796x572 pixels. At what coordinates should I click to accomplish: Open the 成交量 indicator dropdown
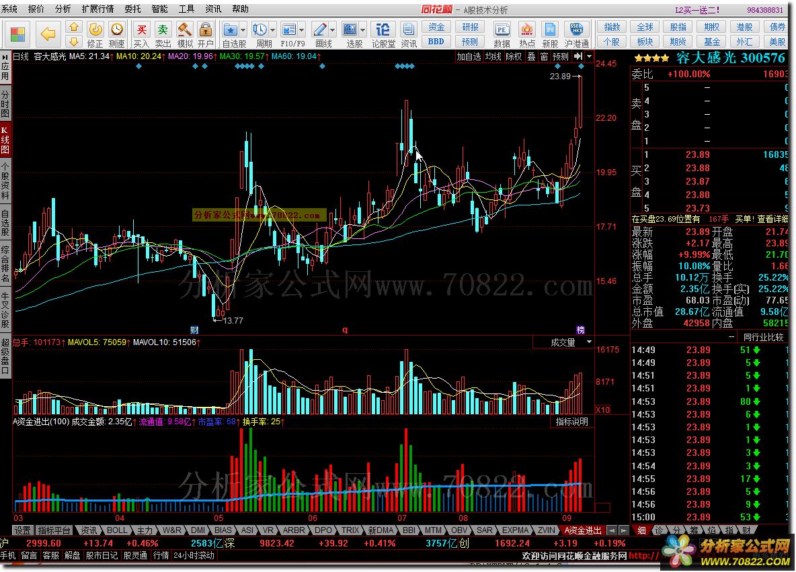[x=589, y=342]
